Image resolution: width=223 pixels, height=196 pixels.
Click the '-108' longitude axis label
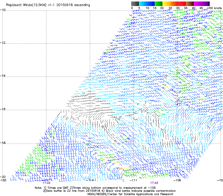point(177,180)
